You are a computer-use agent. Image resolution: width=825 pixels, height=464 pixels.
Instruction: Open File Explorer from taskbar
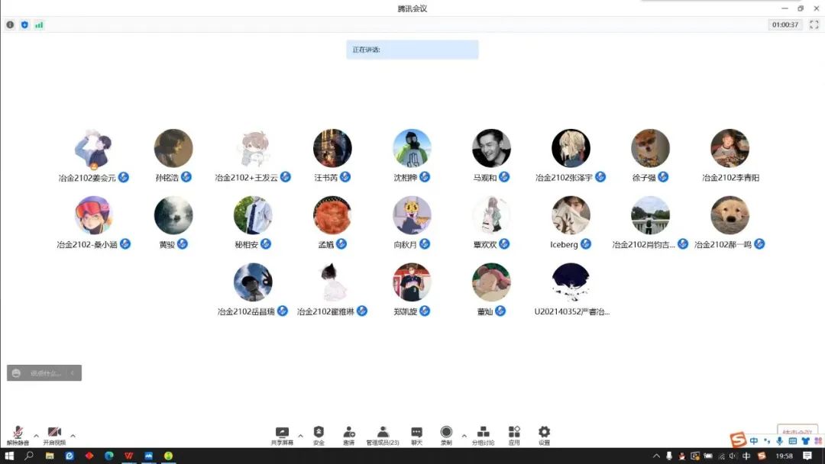pos(50,456)
